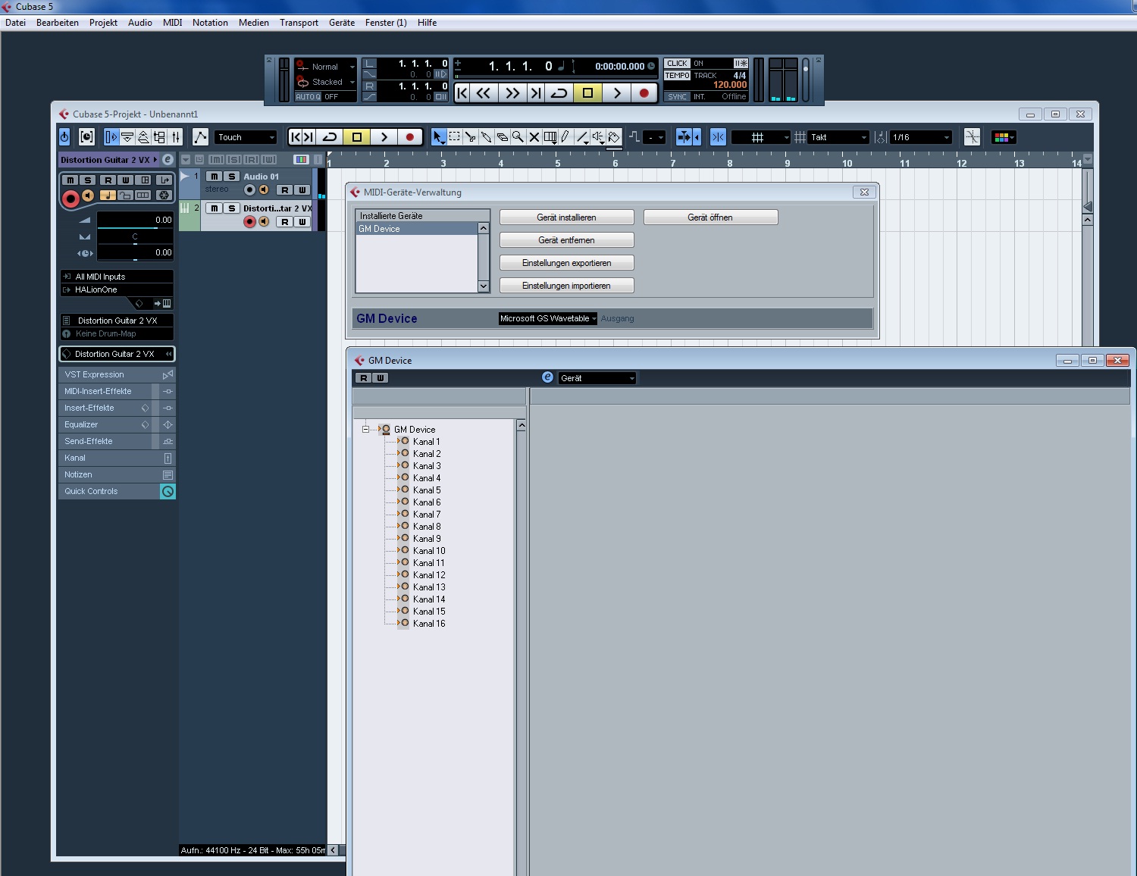Open the snap type dropdown
This screenshot has height=876, width=1137.
pos(760,137)
